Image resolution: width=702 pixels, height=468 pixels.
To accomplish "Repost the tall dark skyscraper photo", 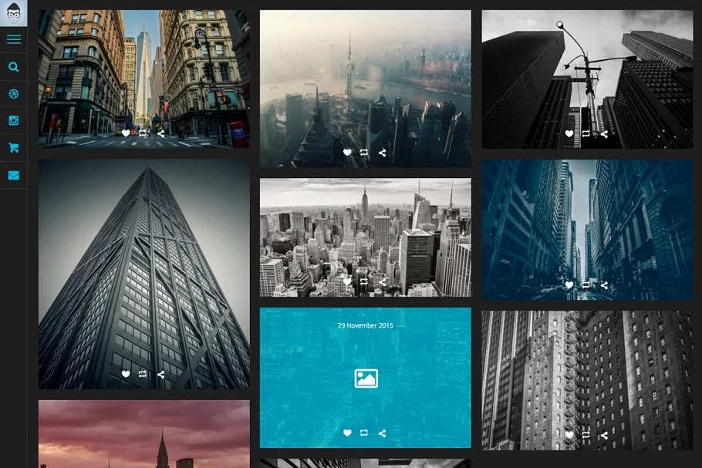I will pos(143,375).
